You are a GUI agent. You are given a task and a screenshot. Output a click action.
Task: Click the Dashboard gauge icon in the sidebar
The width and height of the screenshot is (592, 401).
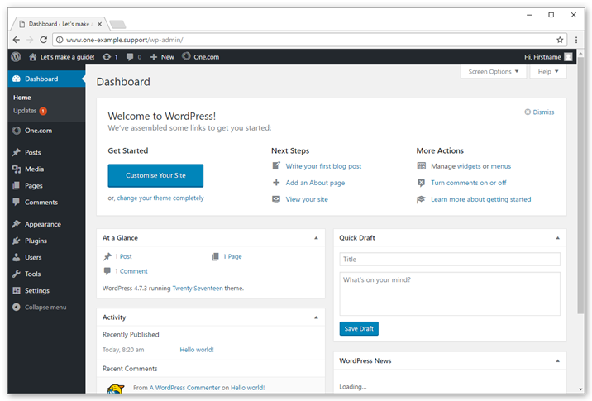17,79
